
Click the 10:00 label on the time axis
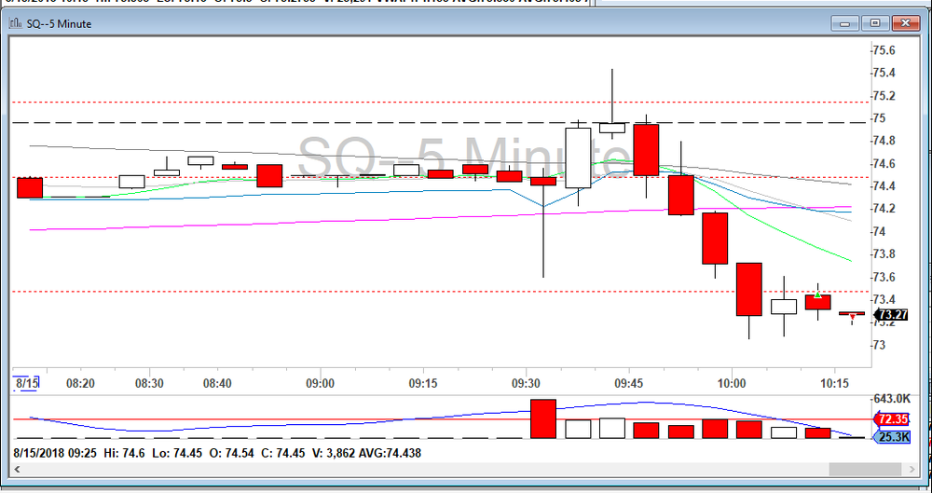[732, 383]
